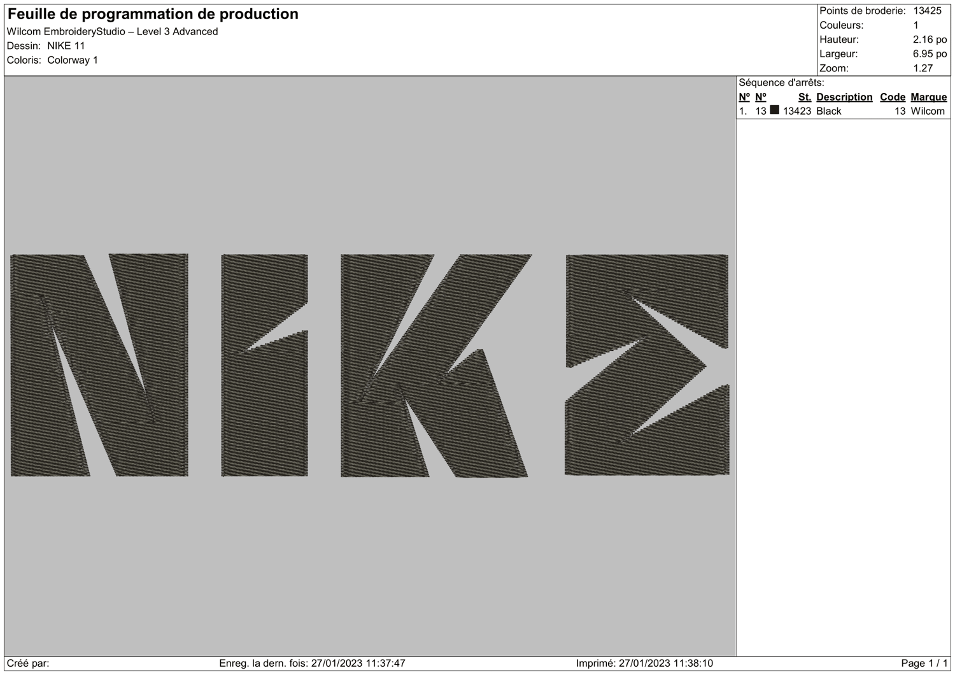
Task: Click the stitch value 13423 in row 1
Action: (797, 111)
